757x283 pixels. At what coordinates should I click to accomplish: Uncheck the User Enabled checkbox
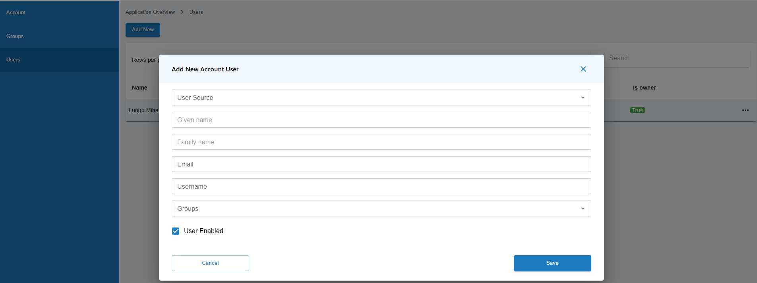tap(176, 231)
